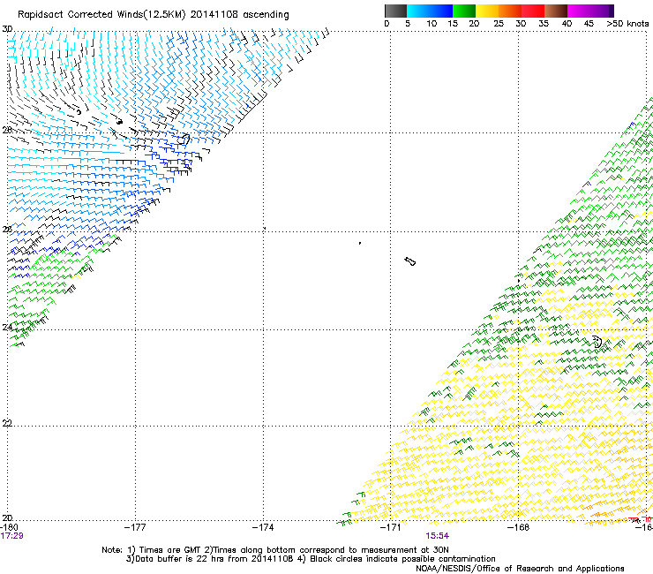Click the '40' label under the color scale

coord(567,23)
